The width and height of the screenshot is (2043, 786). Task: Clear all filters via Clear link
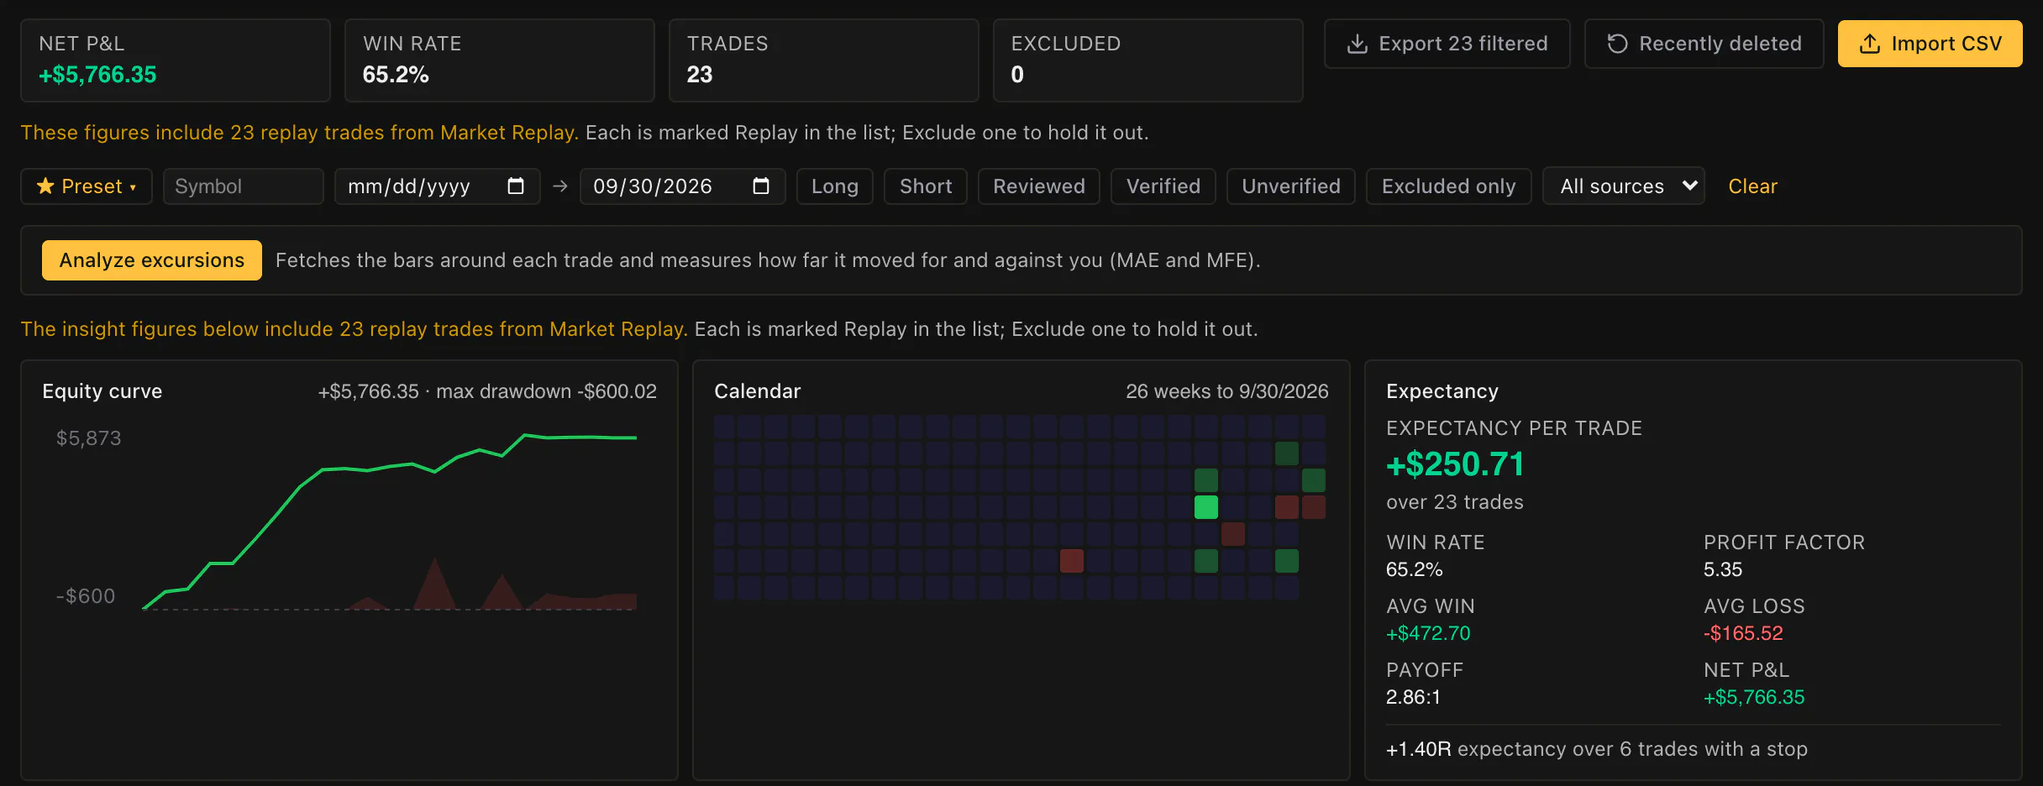(1752, 186)
